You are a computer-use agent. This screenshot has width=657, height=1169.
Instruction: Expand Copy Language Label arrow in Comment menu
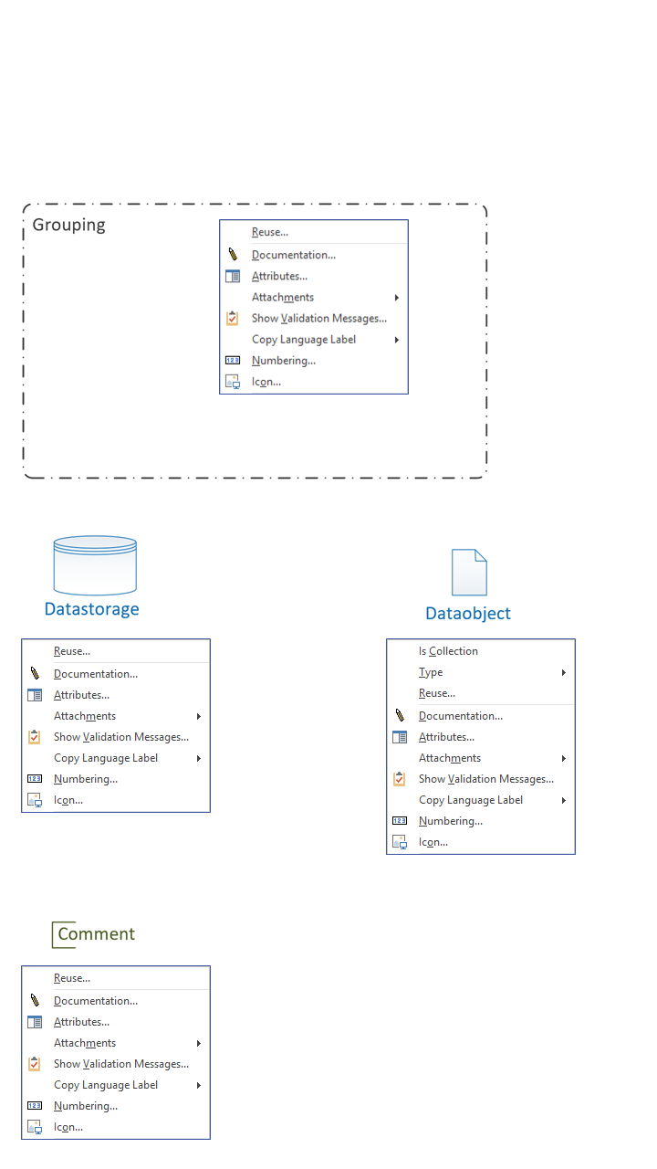pyautogui.click(x=199, y=1086)
